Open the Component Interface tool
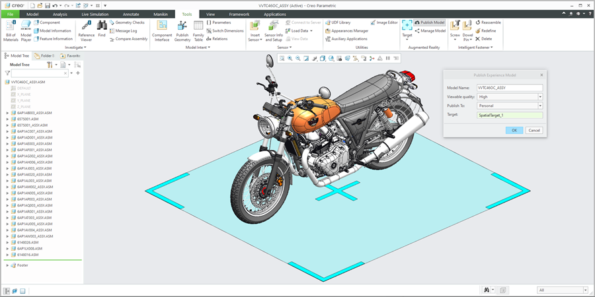Image resolution: width=595 pixels, height=297 pixels. coord(162,30)
